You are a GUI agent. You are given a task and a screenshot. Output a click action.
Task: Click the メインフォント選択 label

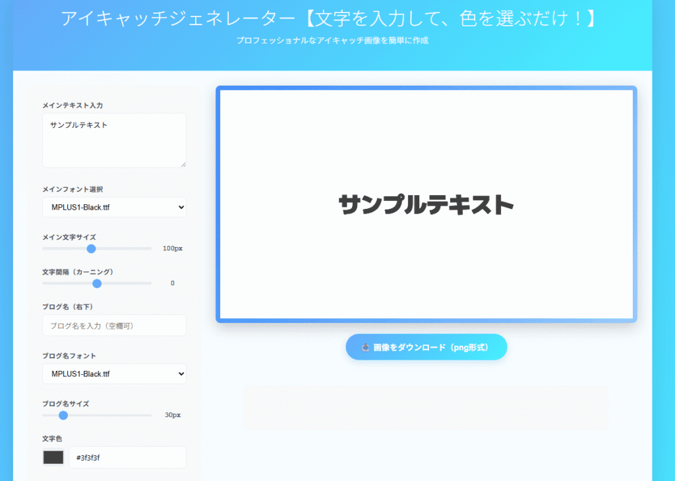(x=73, y=190)
